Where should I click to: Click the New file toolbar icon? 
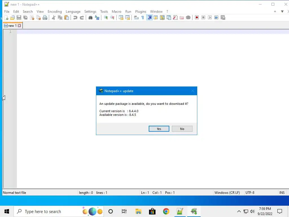(x=6, y=18)
